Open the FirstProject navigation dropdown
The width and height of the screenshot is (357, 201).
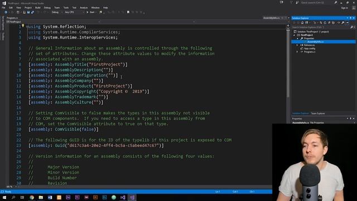54,22
